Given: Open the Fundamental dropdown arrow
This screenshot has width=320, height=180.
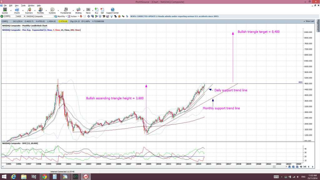Looking at the screenshot, I should coord(73,11).
